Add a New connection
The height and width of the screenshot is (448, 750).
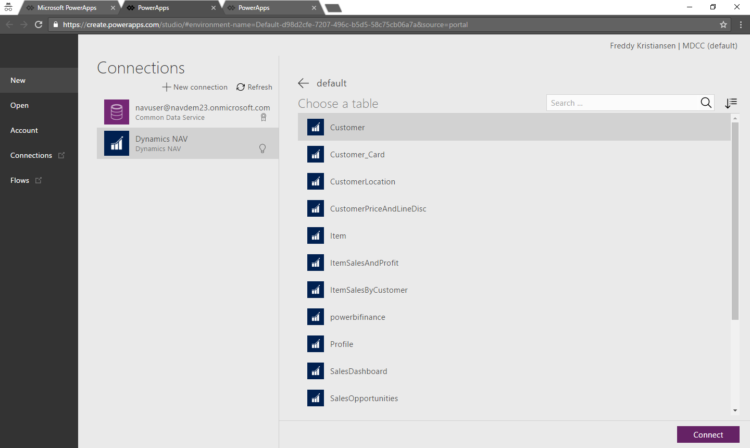coord(195,87)
